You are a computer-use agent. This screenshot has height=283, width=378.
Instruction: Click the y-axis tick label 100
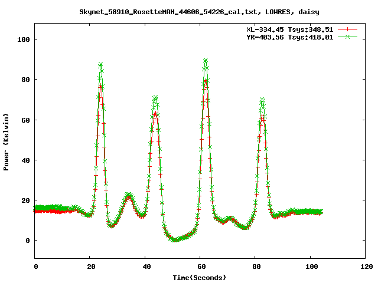(x=24, y=40)
